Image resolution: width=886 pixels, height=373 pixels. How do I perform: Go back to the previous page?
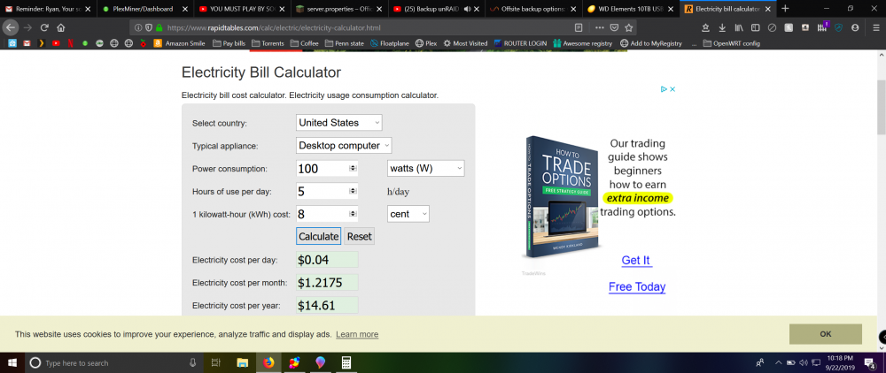pyautogui.click(x=11, y=27)
